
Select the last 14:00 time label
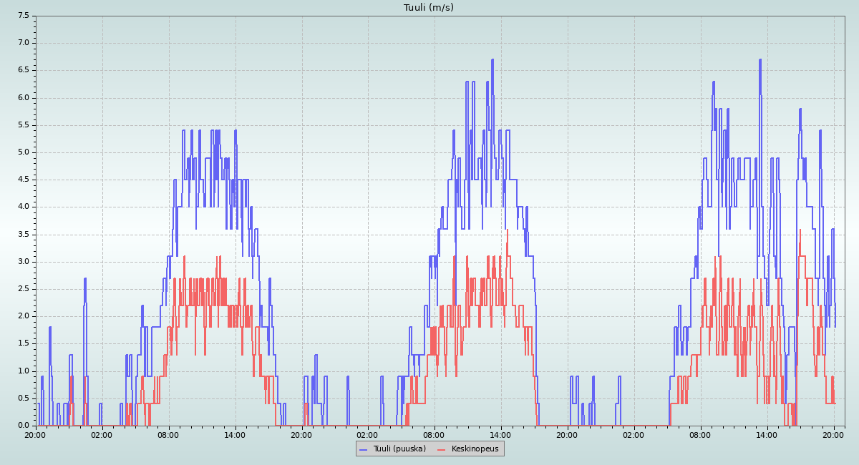click(767, 434)
